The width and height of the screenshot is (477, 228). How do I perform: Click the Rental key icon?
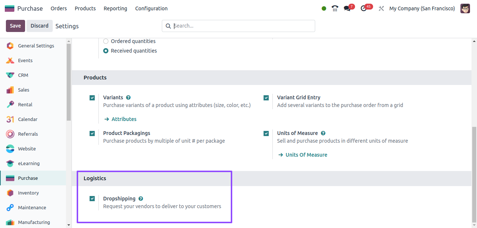click(10, 104)
